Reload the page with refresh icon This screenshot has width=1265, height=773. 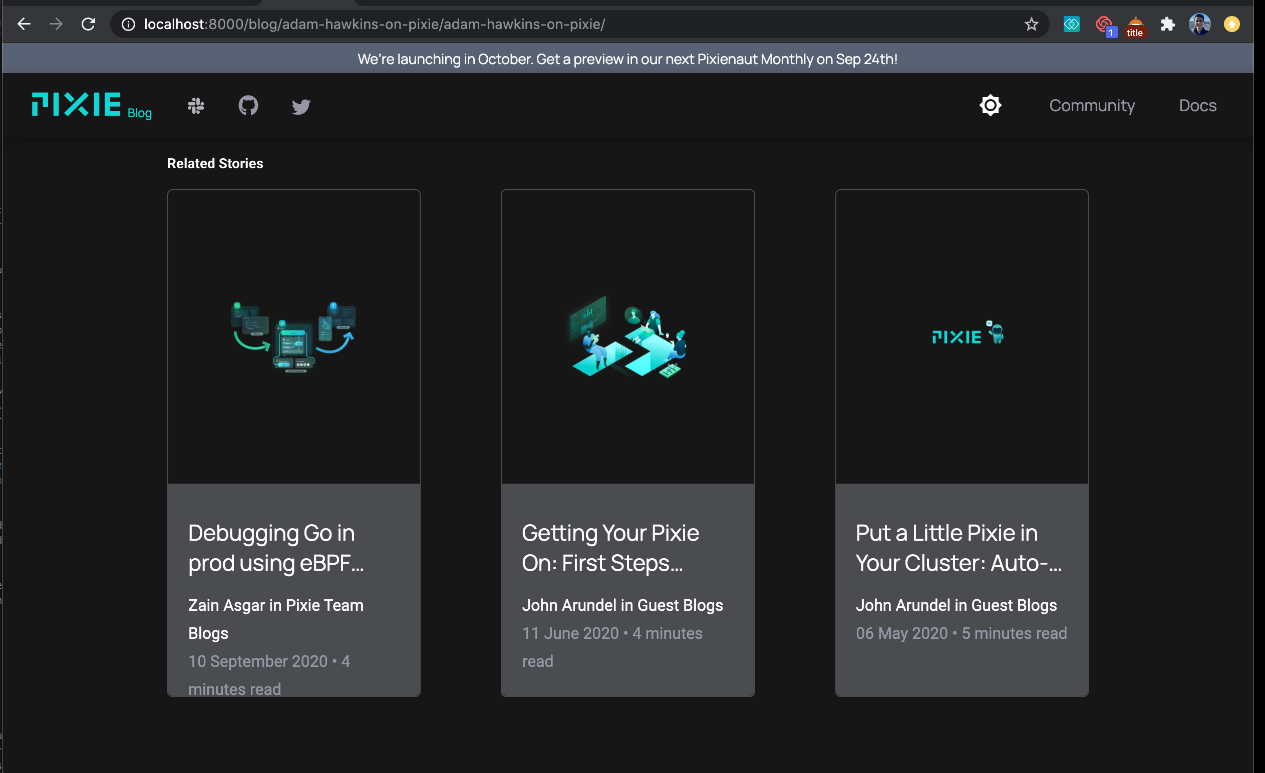point(88,24)
